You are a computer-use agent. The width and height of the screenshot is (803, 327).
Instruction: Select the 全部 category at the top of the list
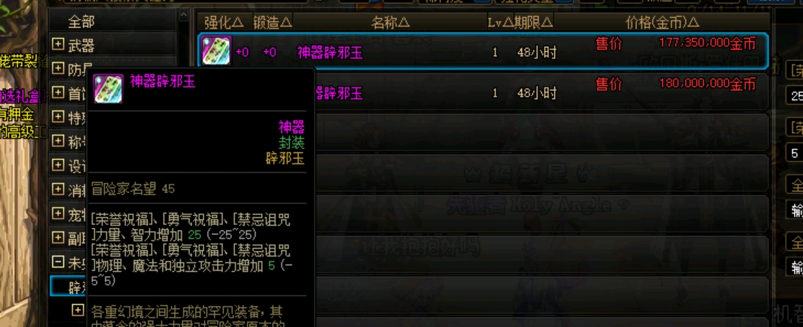click(81, 21)
